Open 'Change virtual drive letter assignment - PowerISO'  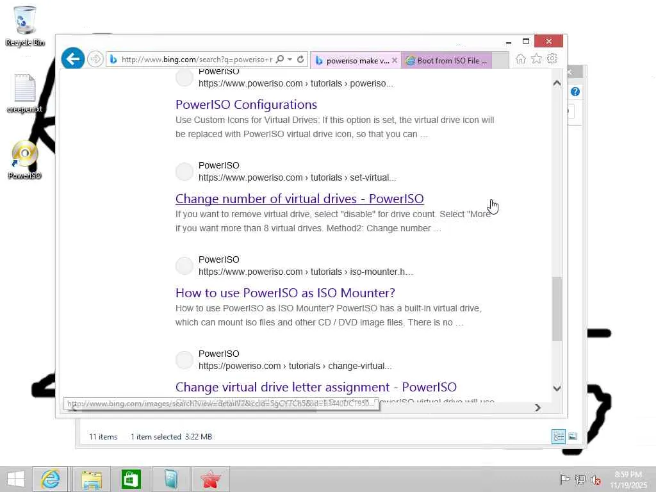(316, 386)
